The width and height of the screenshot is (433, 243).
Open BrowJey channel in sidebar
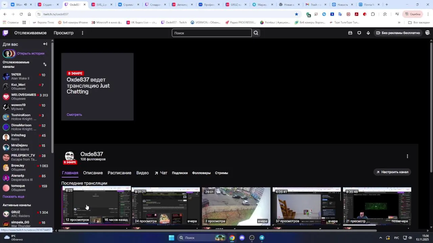[x=26, y=168]
